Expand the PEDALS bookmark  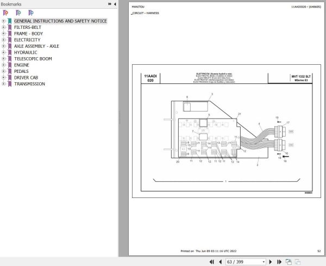tap(3, 71)
